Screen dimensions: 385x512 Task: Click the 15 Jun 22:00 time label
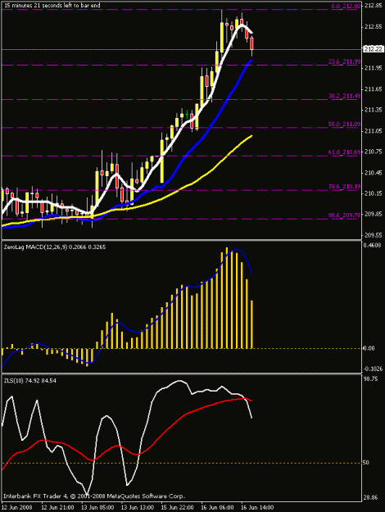pyautogui.click(x=178, y=508)
